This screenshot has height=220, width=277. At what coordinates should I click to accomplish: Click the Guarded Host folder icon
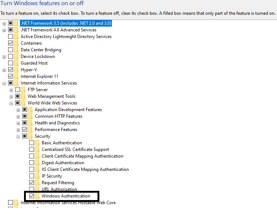click(x=16, y=63)
